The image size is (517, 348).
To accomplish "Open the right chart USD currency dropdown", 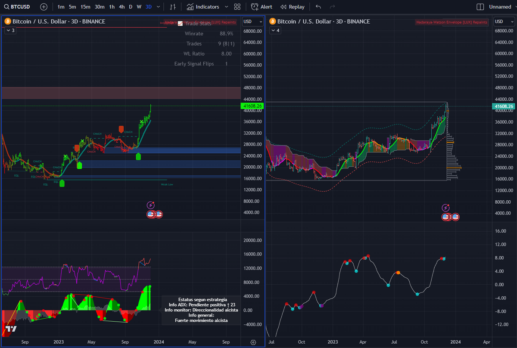I will click(504, 22).
